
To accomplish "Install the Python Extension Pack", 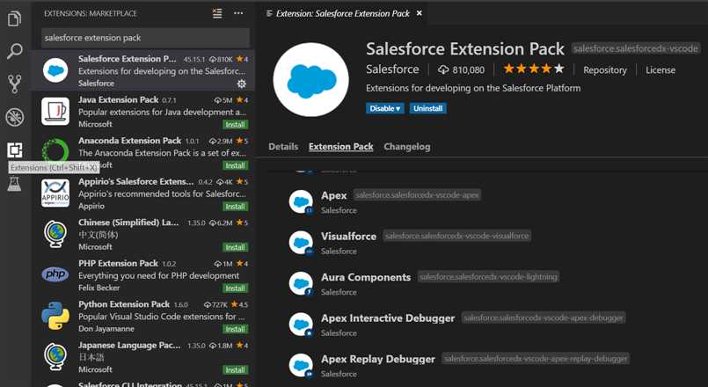I will [235, 329].
